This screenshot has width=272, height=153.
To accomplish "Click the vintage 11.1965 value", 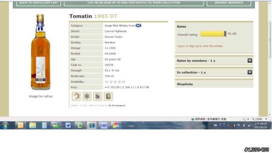I will pos(110,48).
